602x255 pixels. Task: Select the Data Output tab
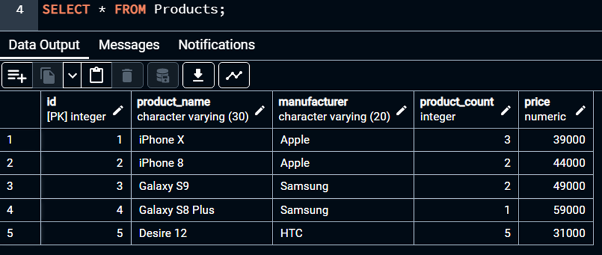point(44,45)
